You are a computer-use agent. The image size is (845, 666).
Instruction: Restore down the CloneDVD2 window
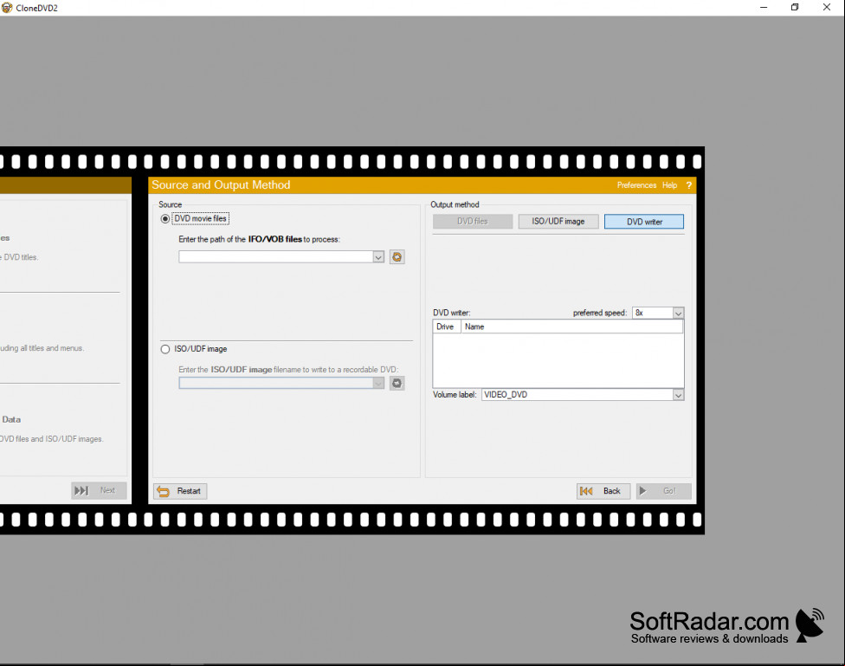(795, 8)
